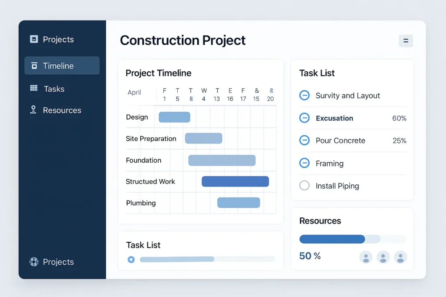
Task: Click the Resources person icon in sidebar
Action: (x=33, y=110)
